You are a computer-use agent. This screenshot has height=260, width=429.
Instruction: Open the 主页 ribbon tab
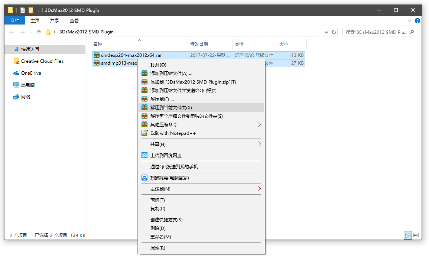pos(35,20)
